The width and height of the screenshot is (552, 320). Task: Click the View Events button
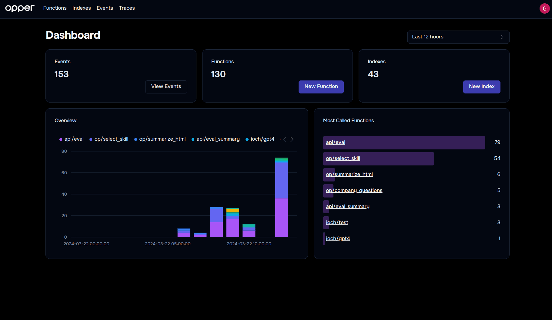[x=166, y=87]
